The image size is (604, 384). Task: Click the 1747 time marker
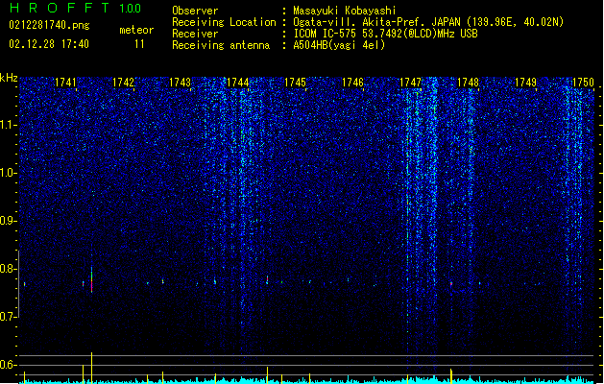pos(410,83)
